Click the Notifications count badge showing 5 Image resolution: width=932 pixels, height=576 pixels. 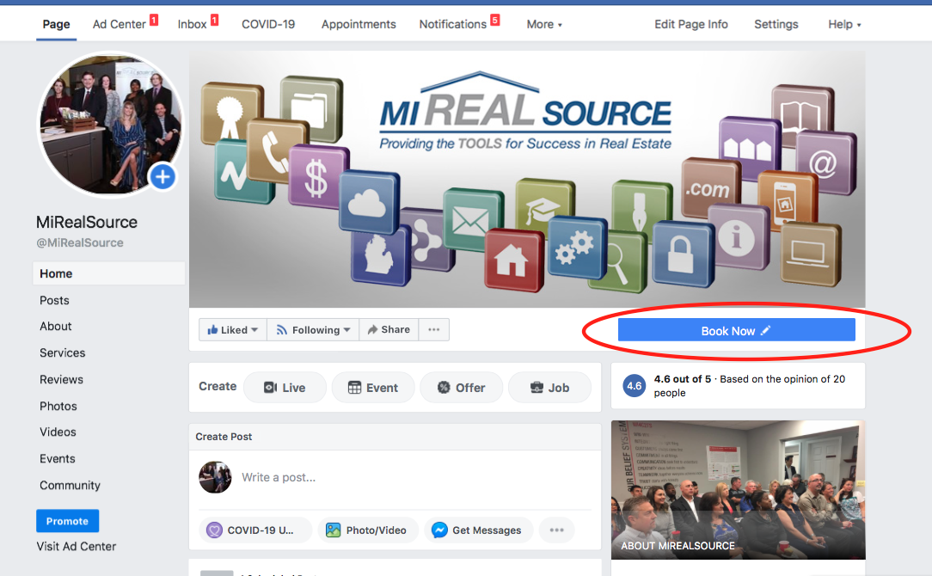(x=494, y=21)
